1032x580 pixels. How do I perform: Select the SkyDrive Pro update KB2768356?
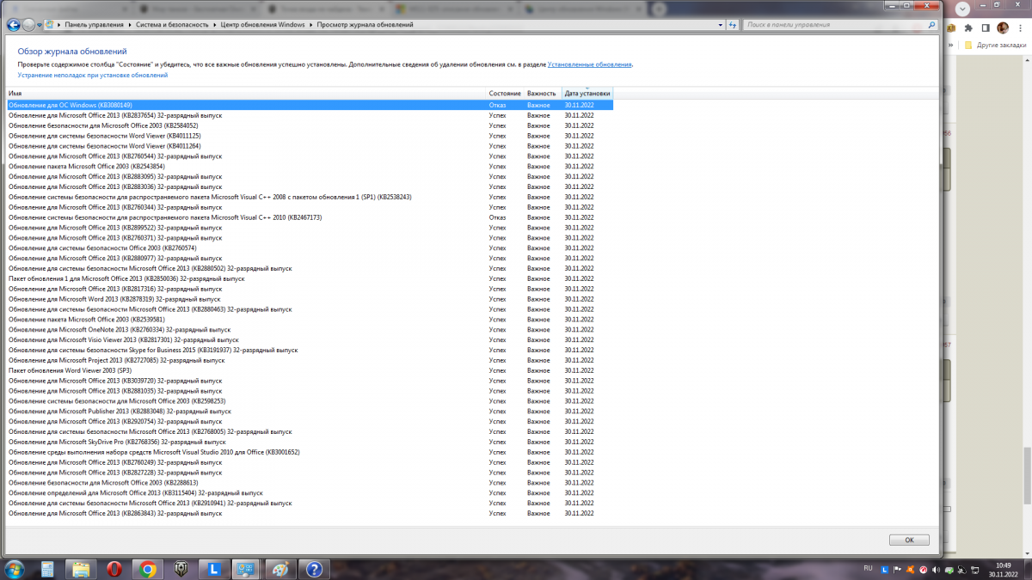[310, 442]
